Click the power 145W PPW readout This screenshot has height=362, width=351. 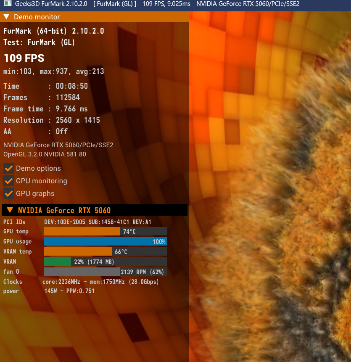click(69, 291)
